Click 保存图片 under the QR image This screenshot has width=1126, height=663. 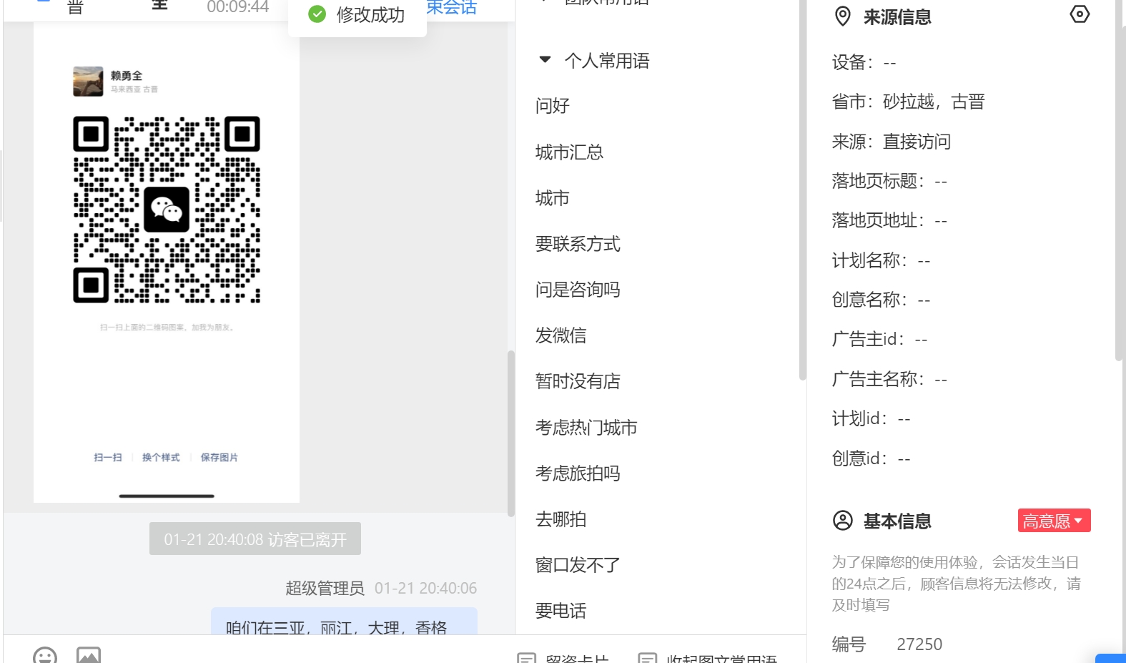(219, 458)
